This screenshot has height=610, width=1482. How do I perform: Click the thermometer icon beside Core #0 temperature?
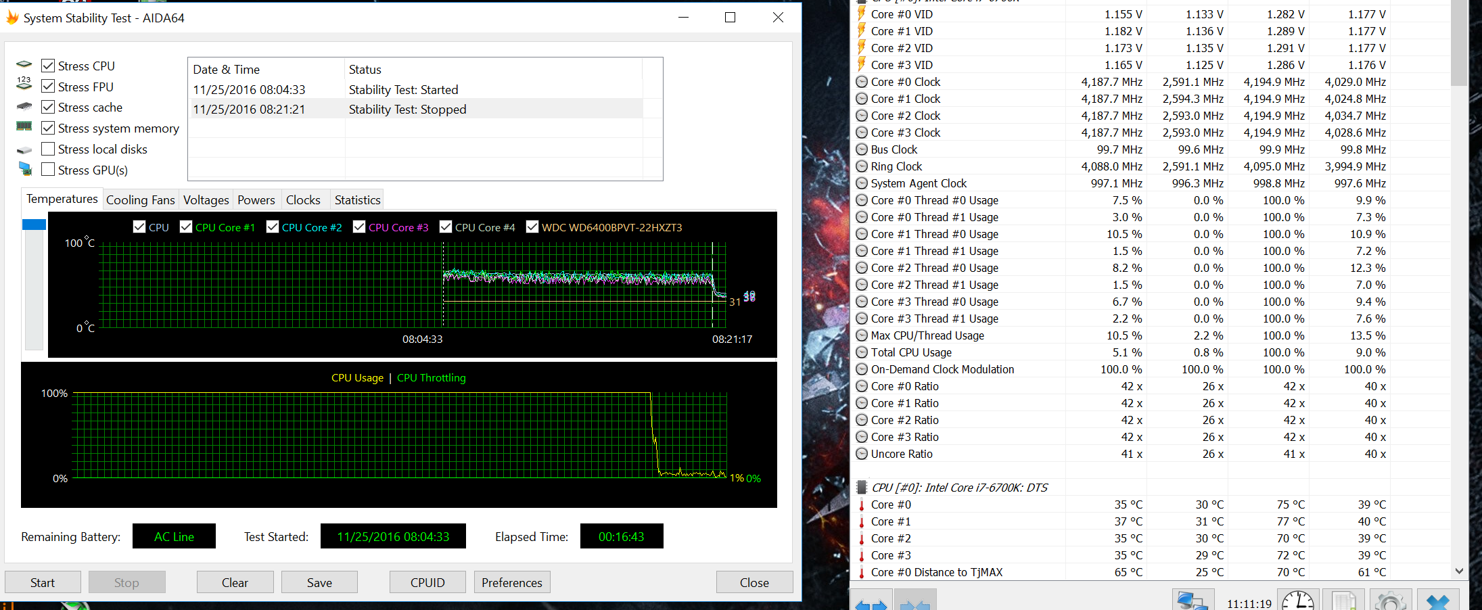862,505
